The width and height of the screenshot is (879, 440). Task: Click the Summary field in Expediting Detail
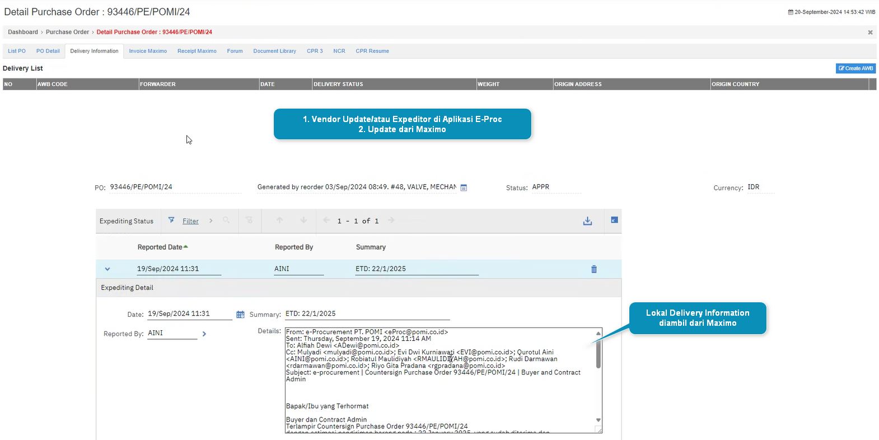click(x=367, y=314)
